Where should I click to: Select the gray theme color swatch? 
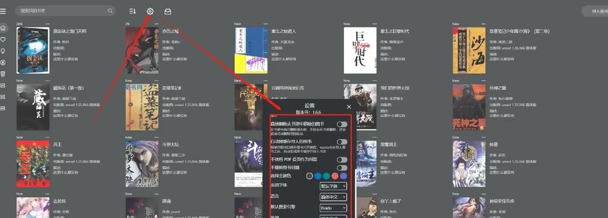pos(310,176)
